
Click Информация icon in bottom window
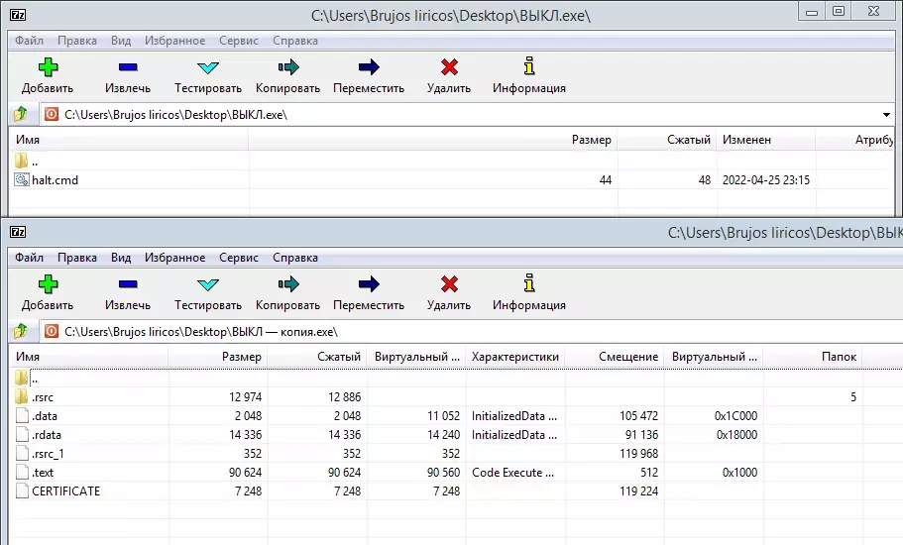529,283
